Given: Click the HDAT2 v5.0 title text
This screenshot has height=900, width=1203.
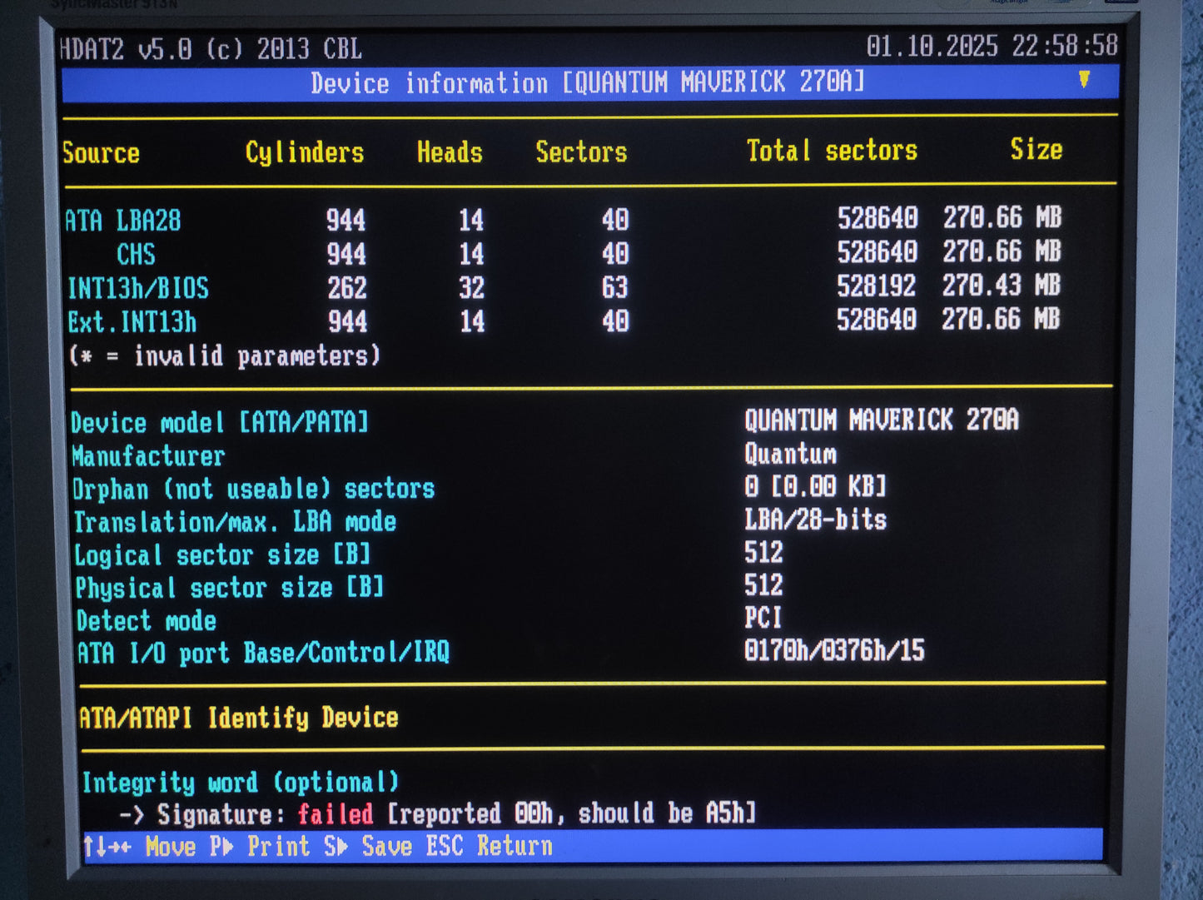Looking at the screenshot, I should [x=121, y=47].
